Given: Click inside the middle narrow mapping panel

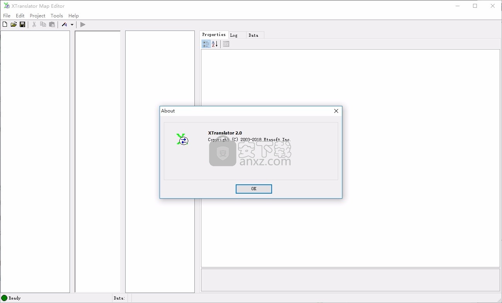Looking at the screenshot, I should point(98,162).
